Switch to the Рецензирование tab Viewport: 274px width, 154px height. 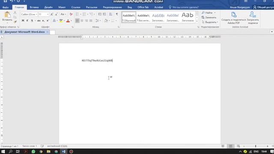click(x=112, y=7)
